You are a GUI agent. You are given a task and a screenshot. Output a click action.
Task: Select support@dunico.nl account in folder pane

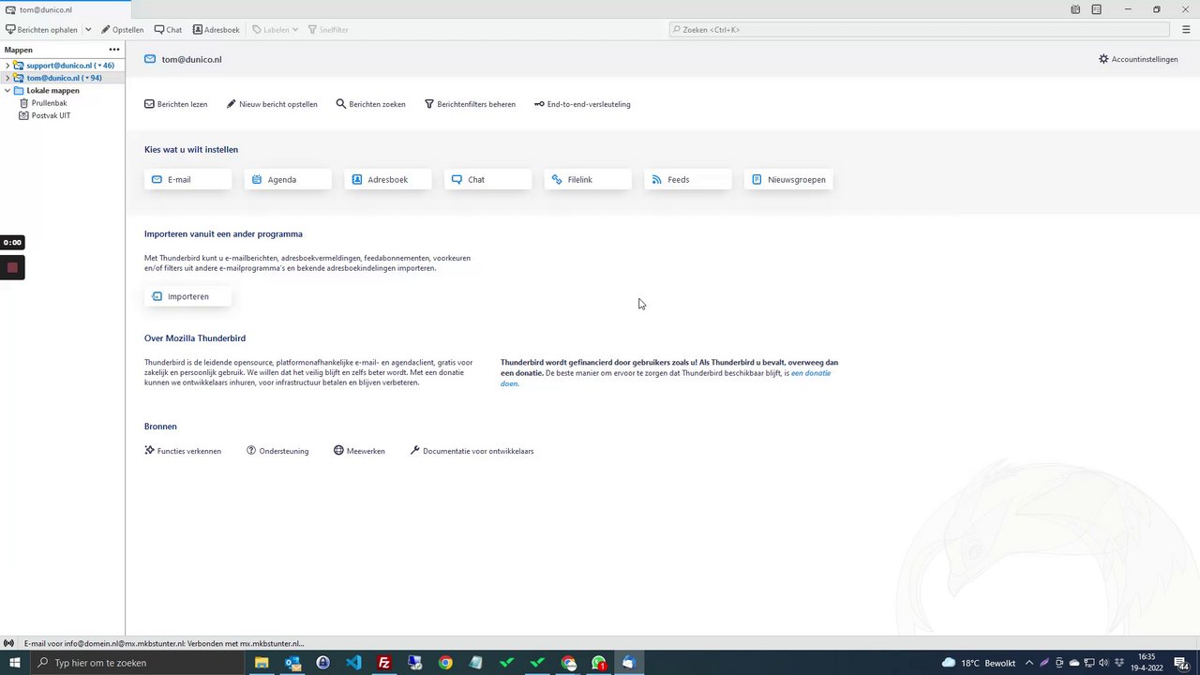pos(70,66)
